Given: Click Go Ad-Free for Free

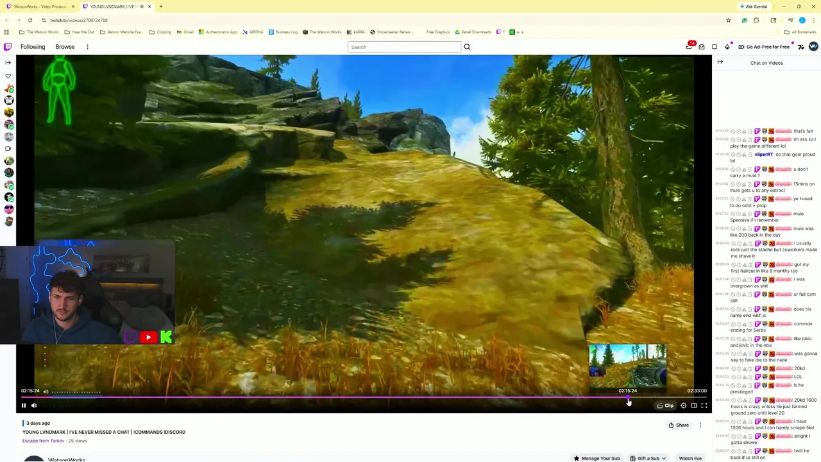Looking at the screenshot, I should point(764,47).
